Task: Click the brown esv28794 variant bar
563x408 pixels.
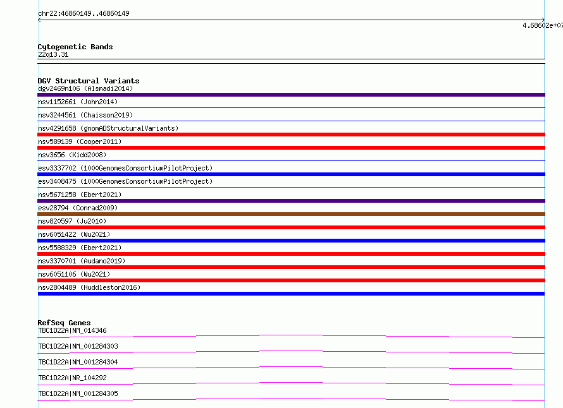Action: [x=291, y=214]
